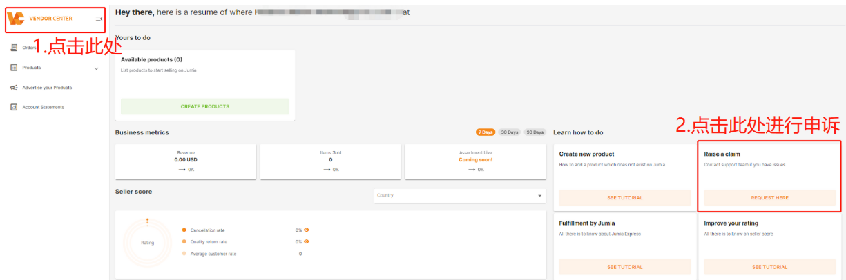Screen dimensions: 846x280
Task: Toggle the eye icon beside Quality return rate
Action: click(x=306, y=241)
